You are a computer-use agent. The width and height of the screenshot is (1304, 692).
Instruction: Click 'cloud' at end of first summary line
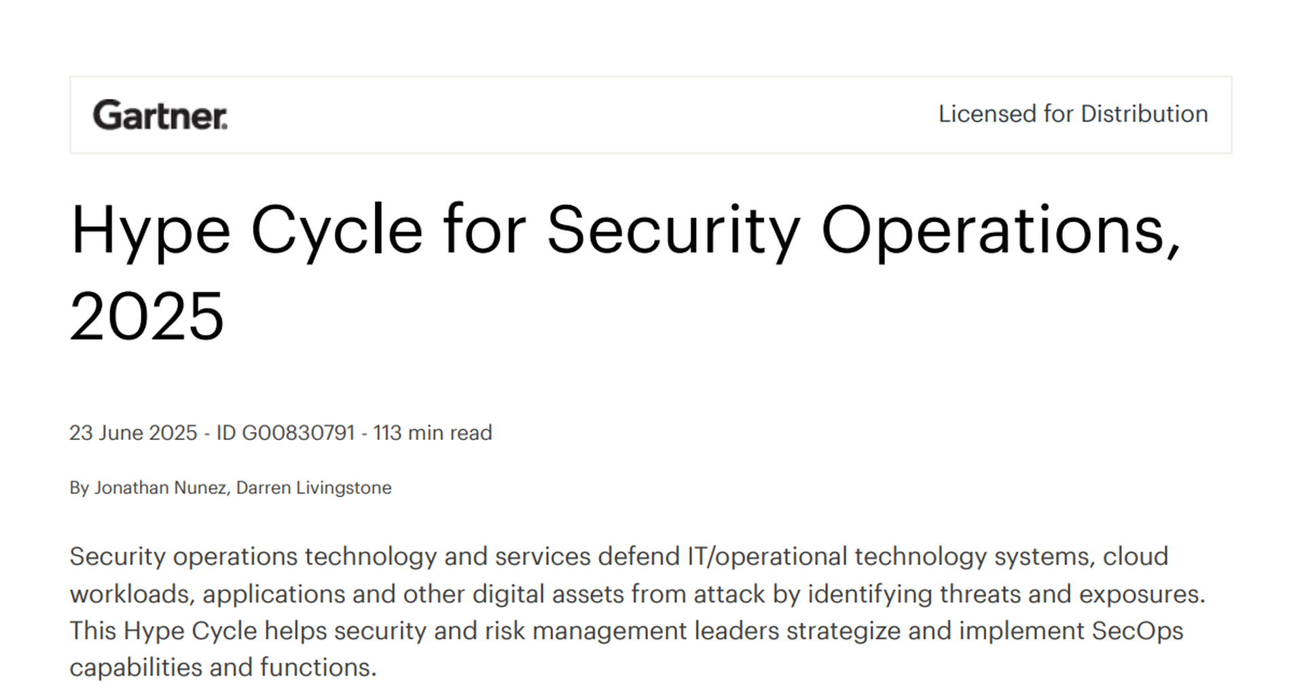pyautogui.click(x=1136, y=556)
